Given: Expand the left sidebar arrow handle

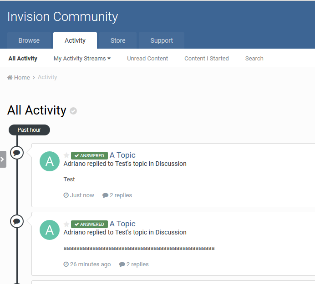Looking at the screenshot, I should (x=3, y=159).
